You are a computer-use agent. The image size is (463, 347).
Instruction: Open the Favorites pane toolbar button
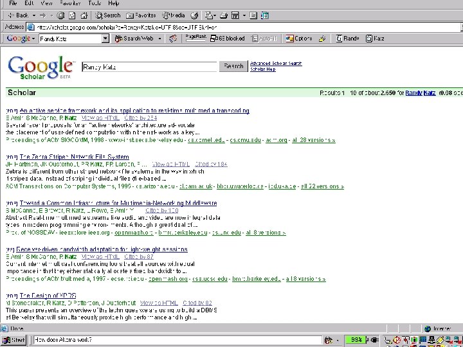point(141,15)
